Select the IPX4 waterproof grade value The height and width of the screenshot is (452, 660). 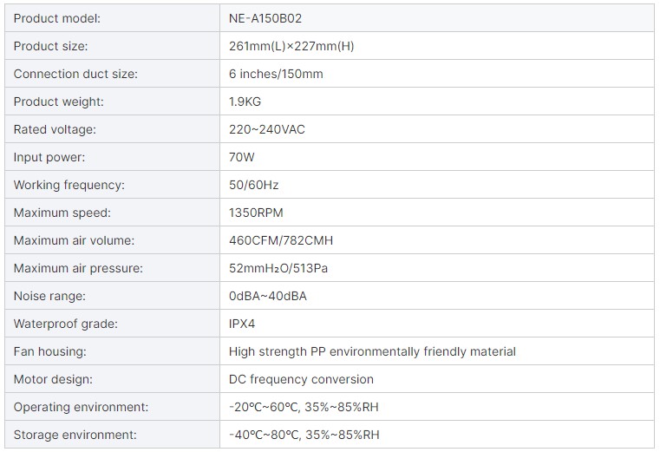242,324
